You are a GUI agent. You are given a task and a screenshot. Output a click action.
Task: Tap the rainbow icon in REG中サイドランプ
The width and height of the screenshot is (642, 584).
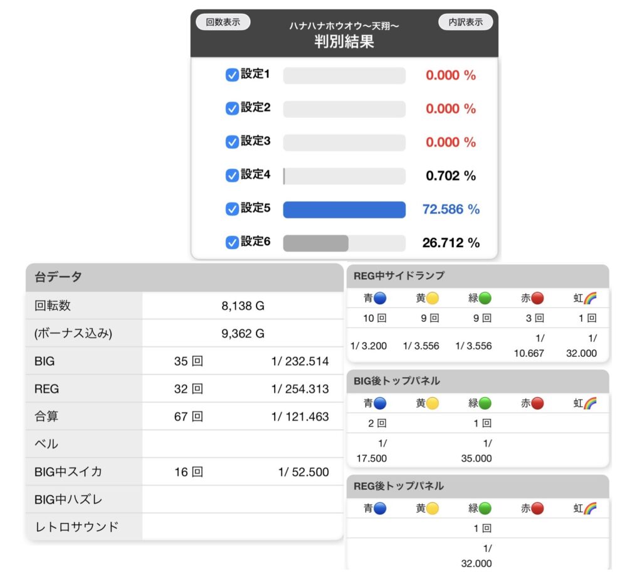point(590,299)
